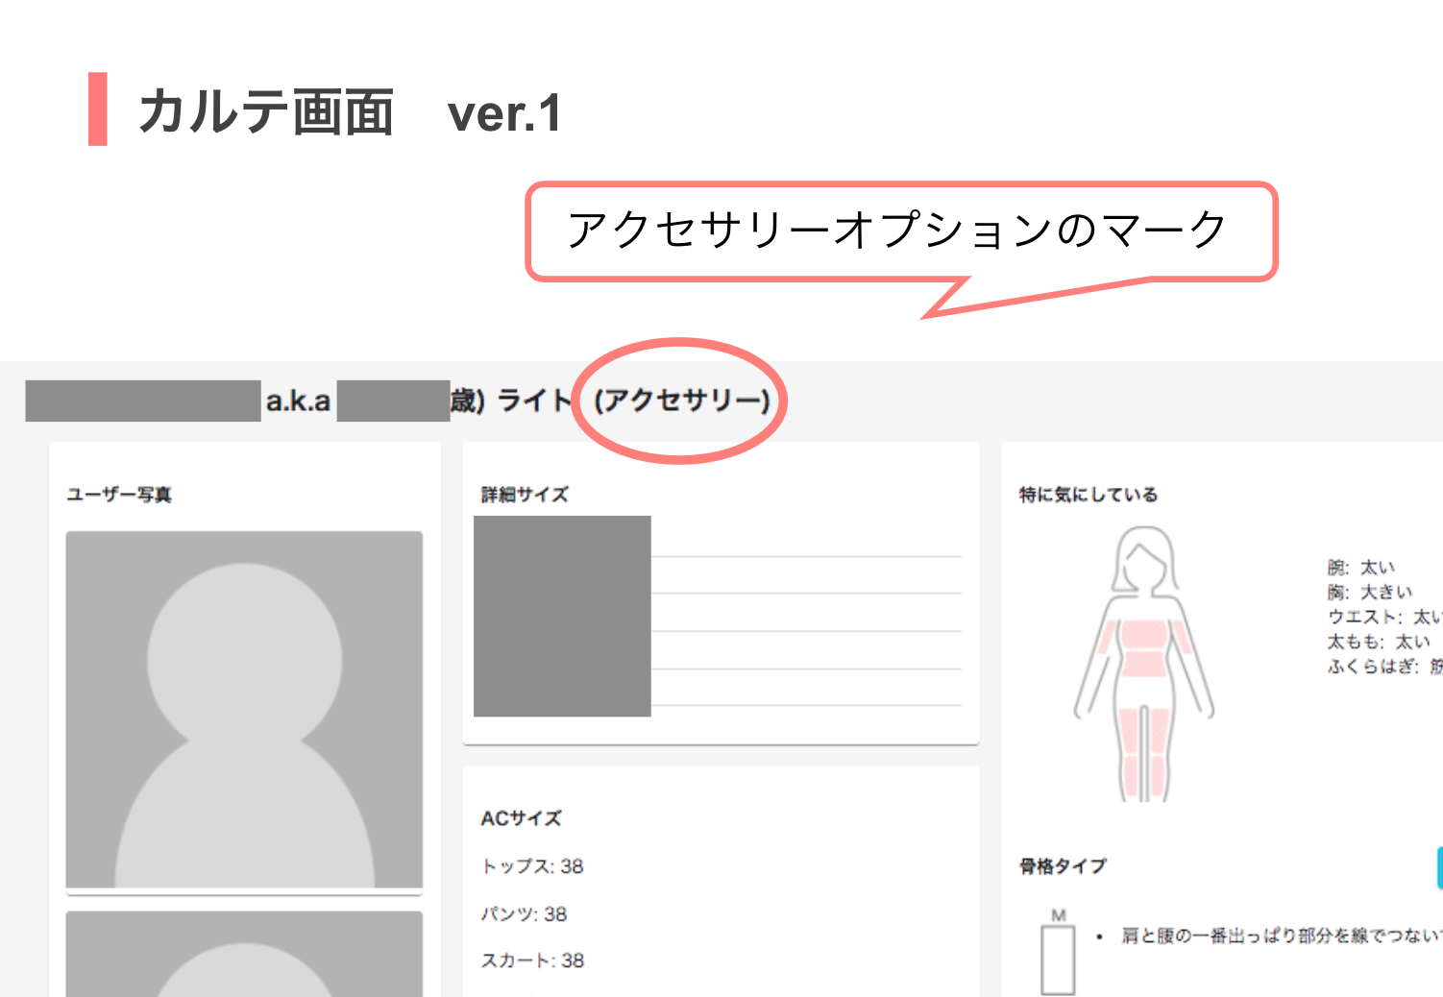Click the ACサイズ heading

pyautogui.click(x=521, y=818)
